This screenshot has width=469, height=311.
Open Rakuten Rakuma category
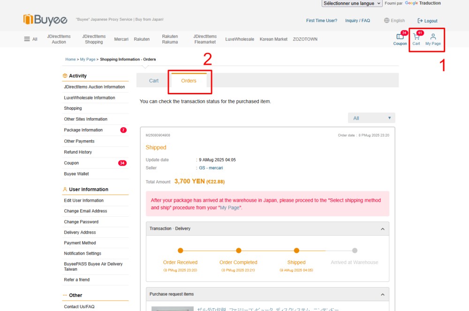pos(170,39)
